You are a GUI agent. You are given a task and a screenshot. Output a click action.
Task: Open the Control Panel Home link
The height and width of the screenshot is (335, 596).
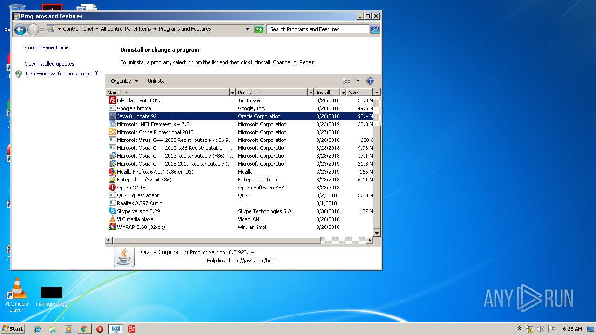[x=47, y=47]
